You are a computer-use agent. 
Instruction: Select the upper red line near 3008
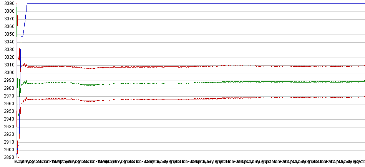[192, 66]
